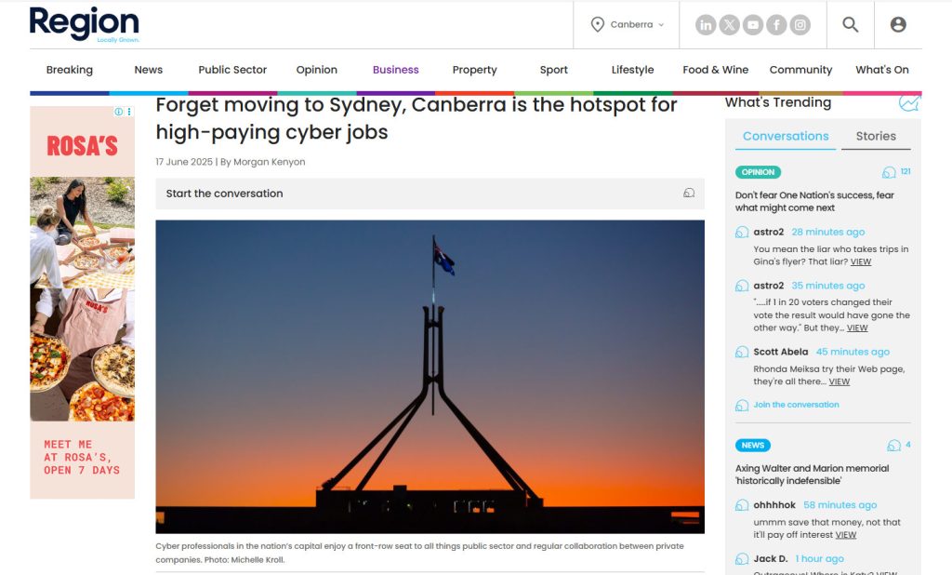Click the '45 minutes ago' timestamp
Image resolution: width=952 pixels, height=575 pixels.
tap(853, 352)
